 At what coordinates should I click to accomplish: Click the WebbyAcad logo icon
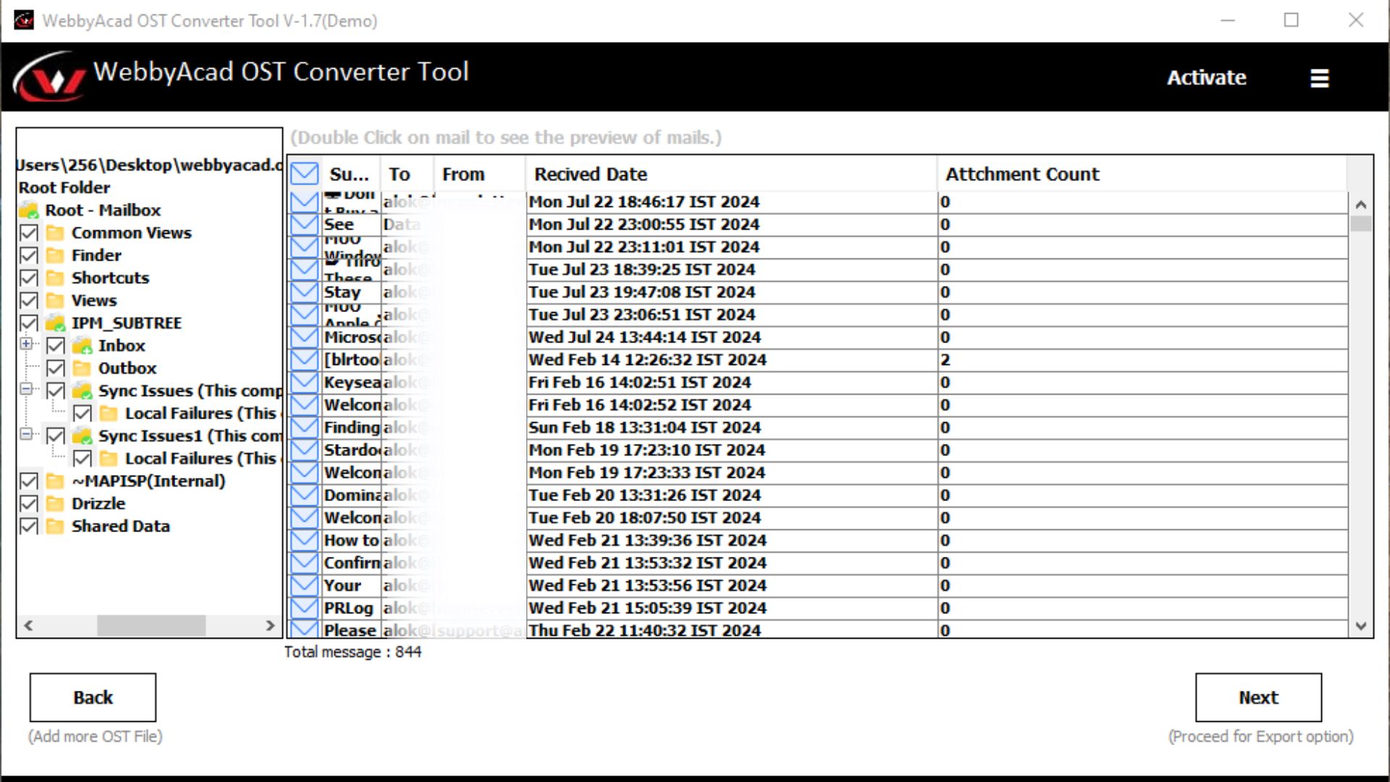[x=49, y=77]
